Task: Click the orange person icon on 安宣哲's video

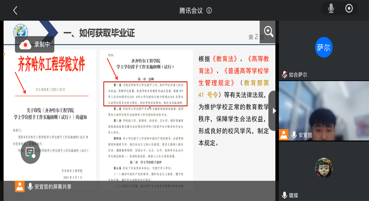Action: [x=284, y=135]
